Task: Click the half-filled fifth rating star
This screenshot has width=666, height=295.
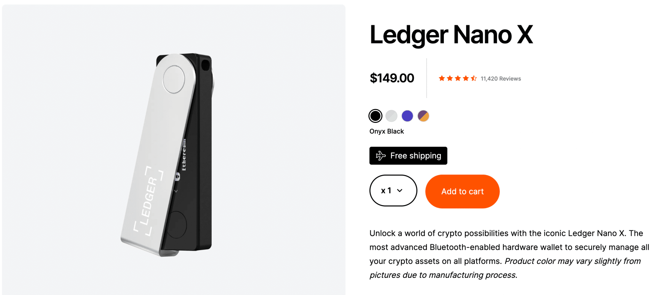Action: pyautogui.click(x=473, y=78)
